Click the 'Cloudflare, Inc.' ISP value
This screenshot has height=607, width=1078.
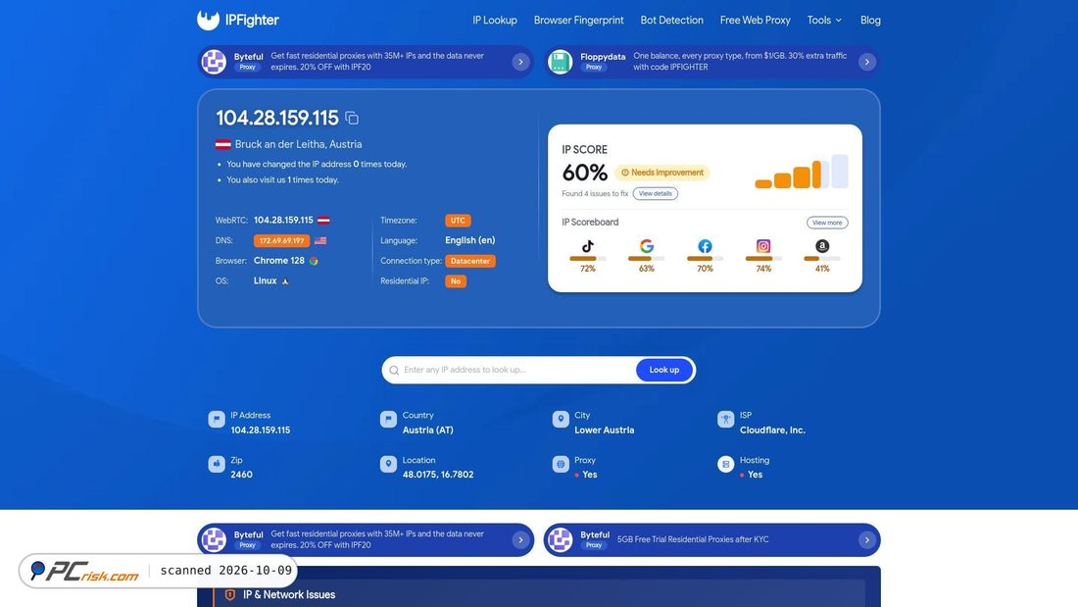772,430
